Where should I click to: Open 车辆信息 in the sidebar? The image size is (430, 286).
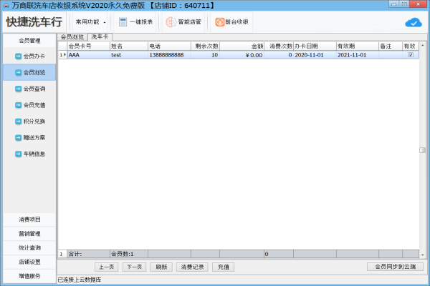(x=29, y=154)
